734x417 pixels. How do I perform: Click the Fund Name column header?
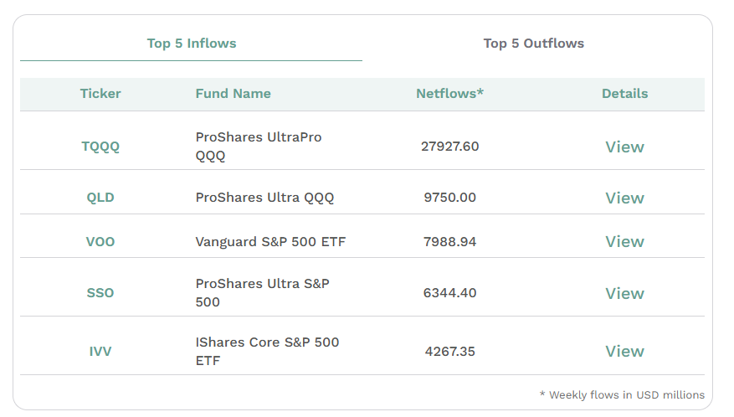coord(233,94)
